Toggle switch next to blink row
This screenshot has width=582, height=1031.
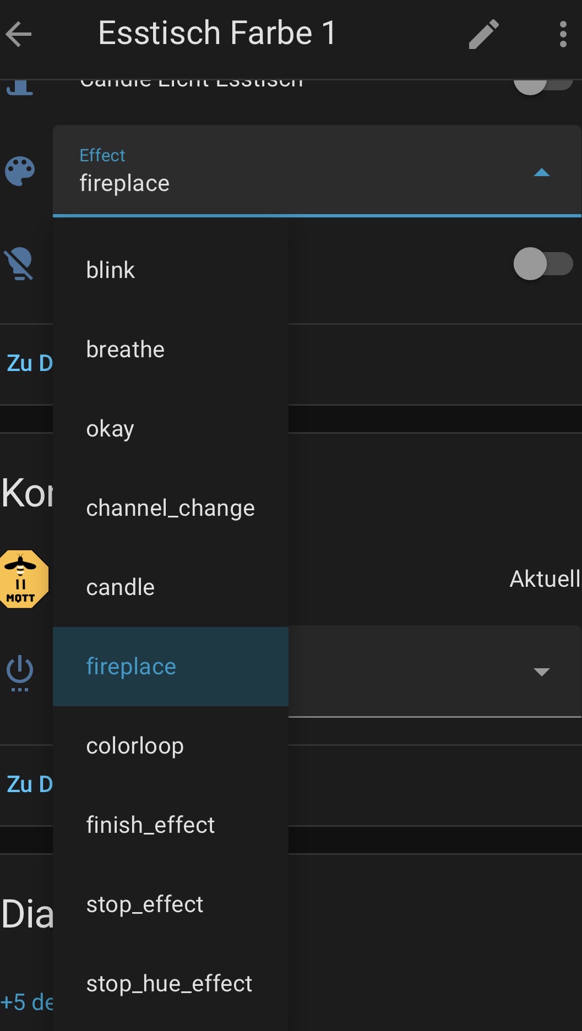pos(543,264)
